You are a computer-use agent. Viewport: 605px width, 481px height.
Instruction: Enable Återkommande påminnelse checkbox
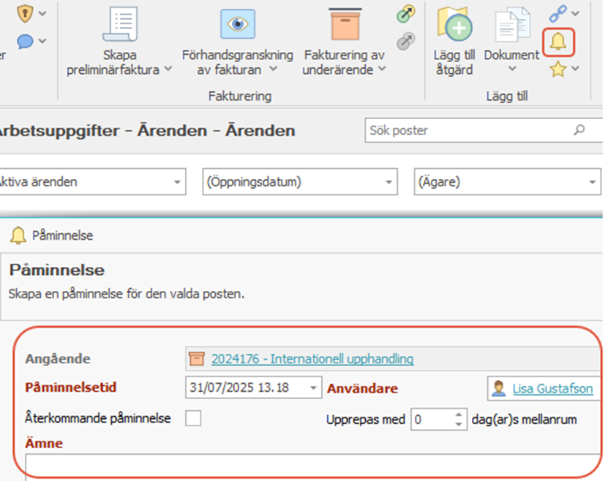193,419
